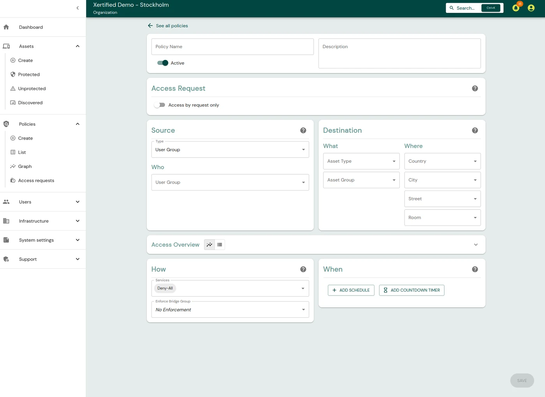
Task: Enable Access by request only switch
Action: pos(160,105)
